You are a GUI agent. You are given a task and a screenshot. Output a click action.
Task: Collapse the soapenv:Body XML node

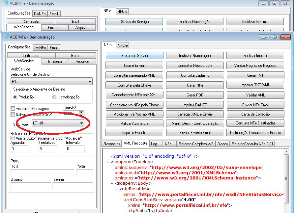(x=112, y=183)
